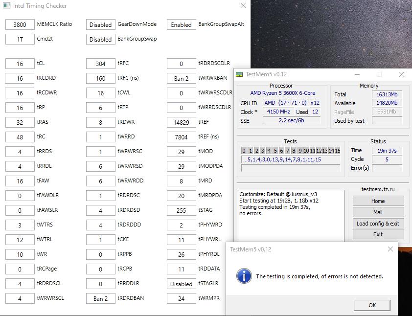Confirm the test dialog with OK

[372, 305]
